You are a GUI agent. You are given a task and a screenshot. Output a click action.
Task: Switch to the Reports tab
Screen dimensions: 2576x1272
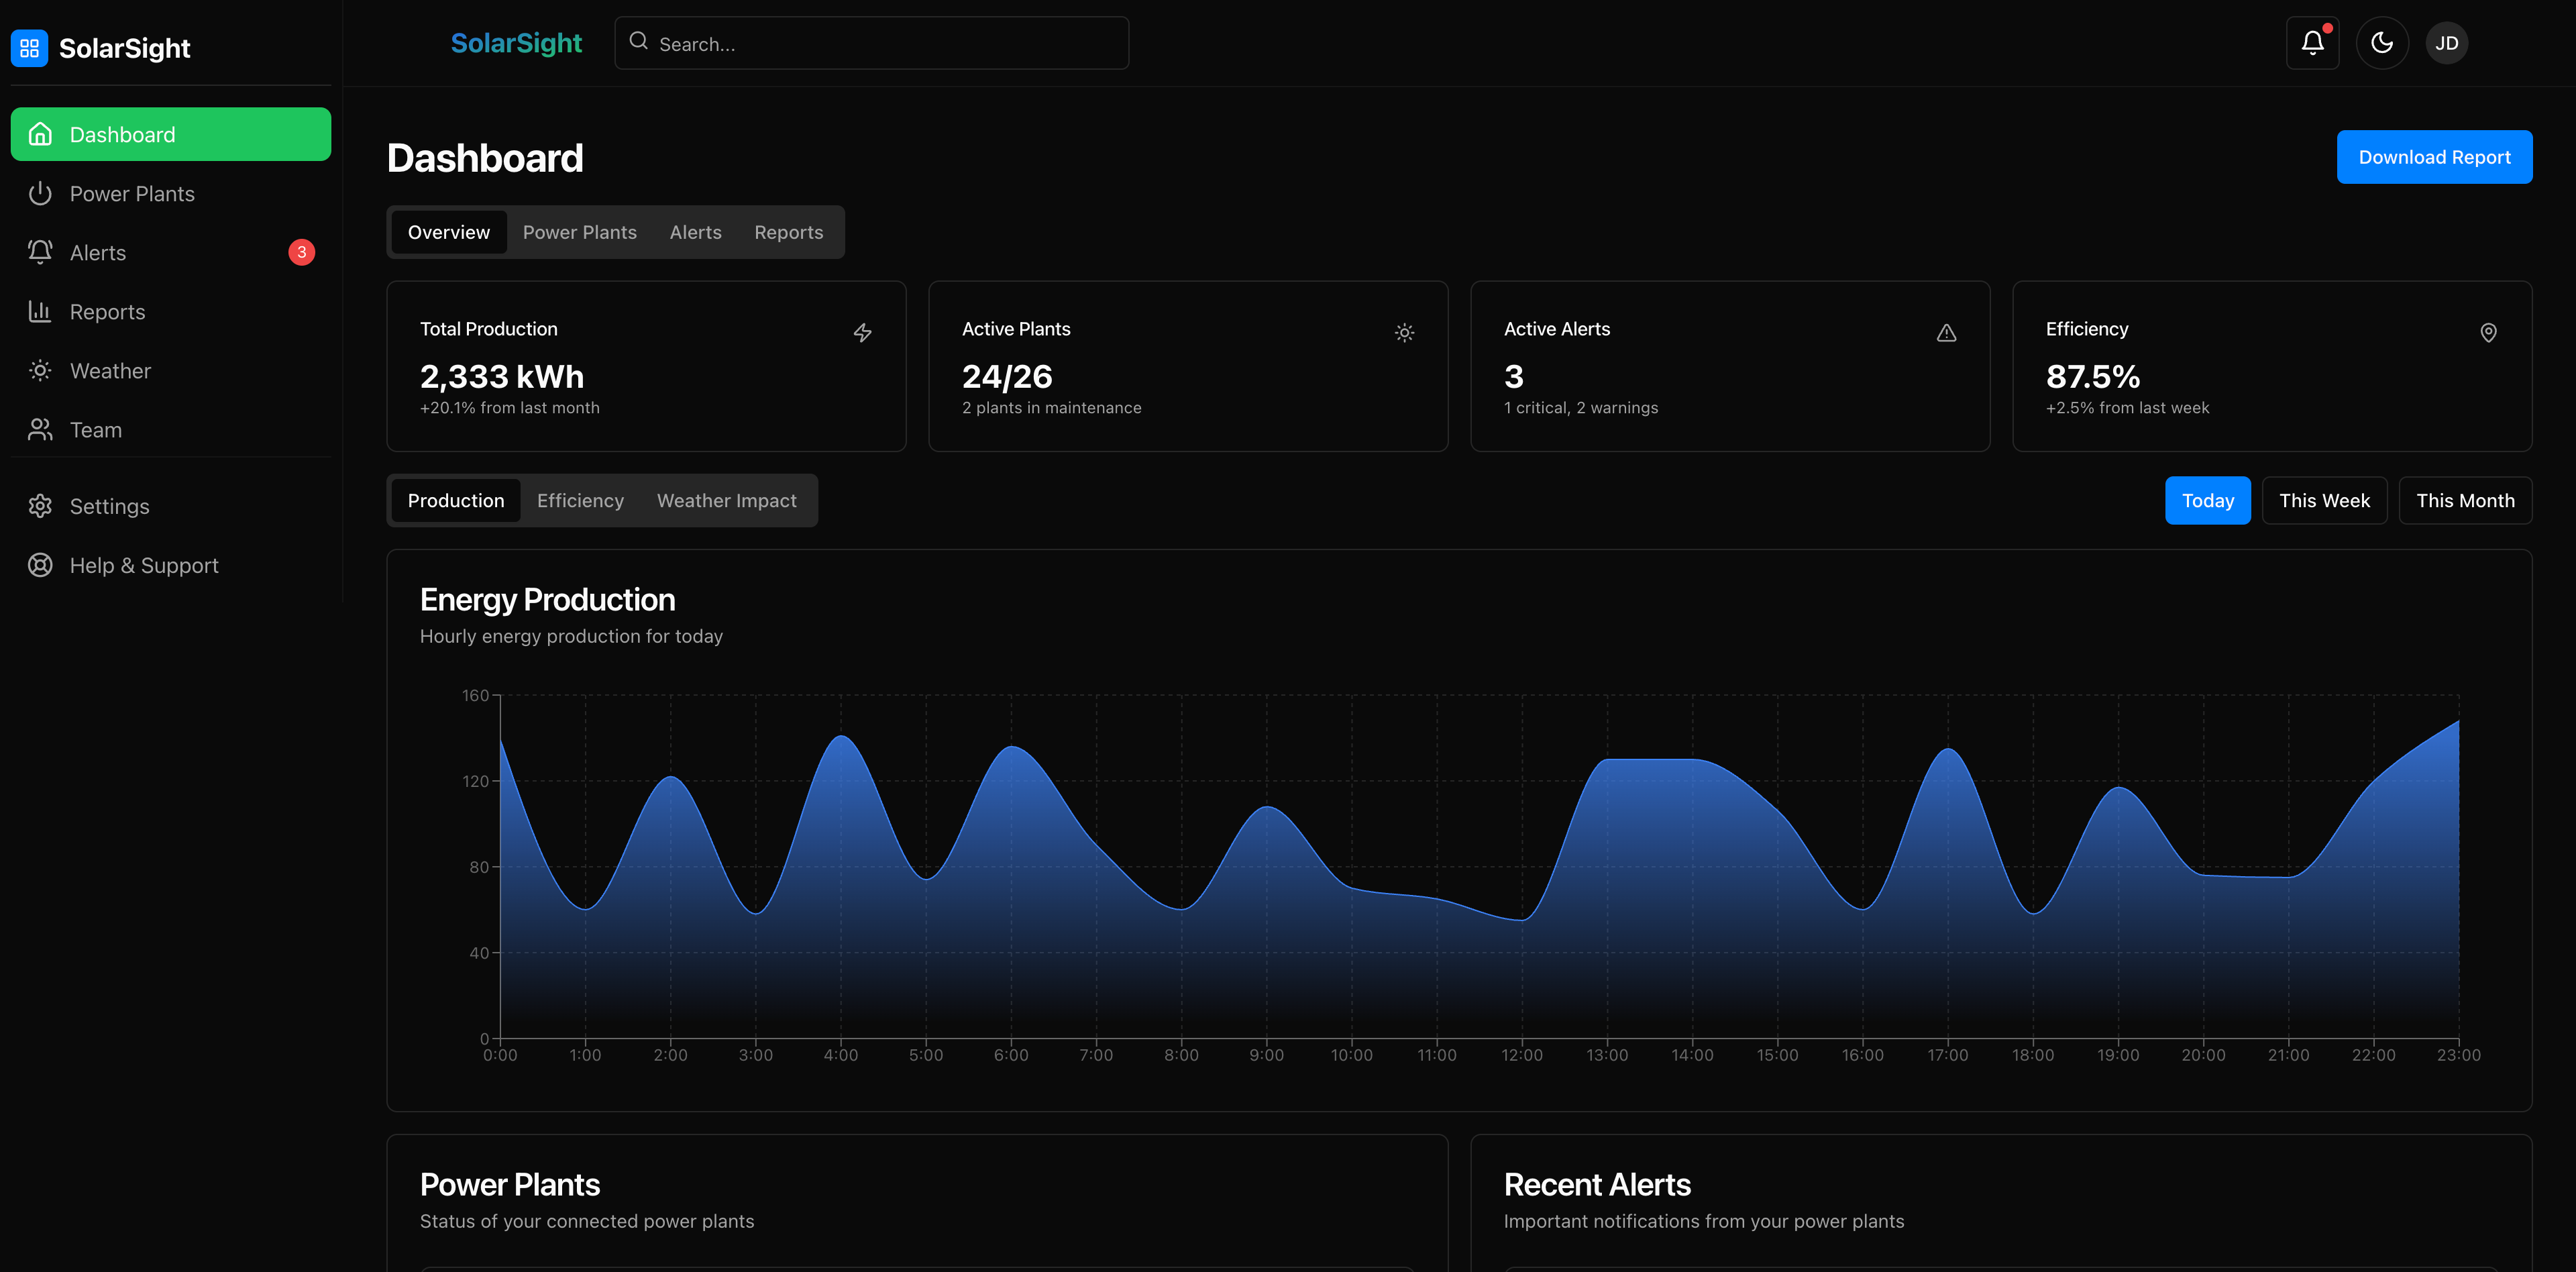pos(788,232)
